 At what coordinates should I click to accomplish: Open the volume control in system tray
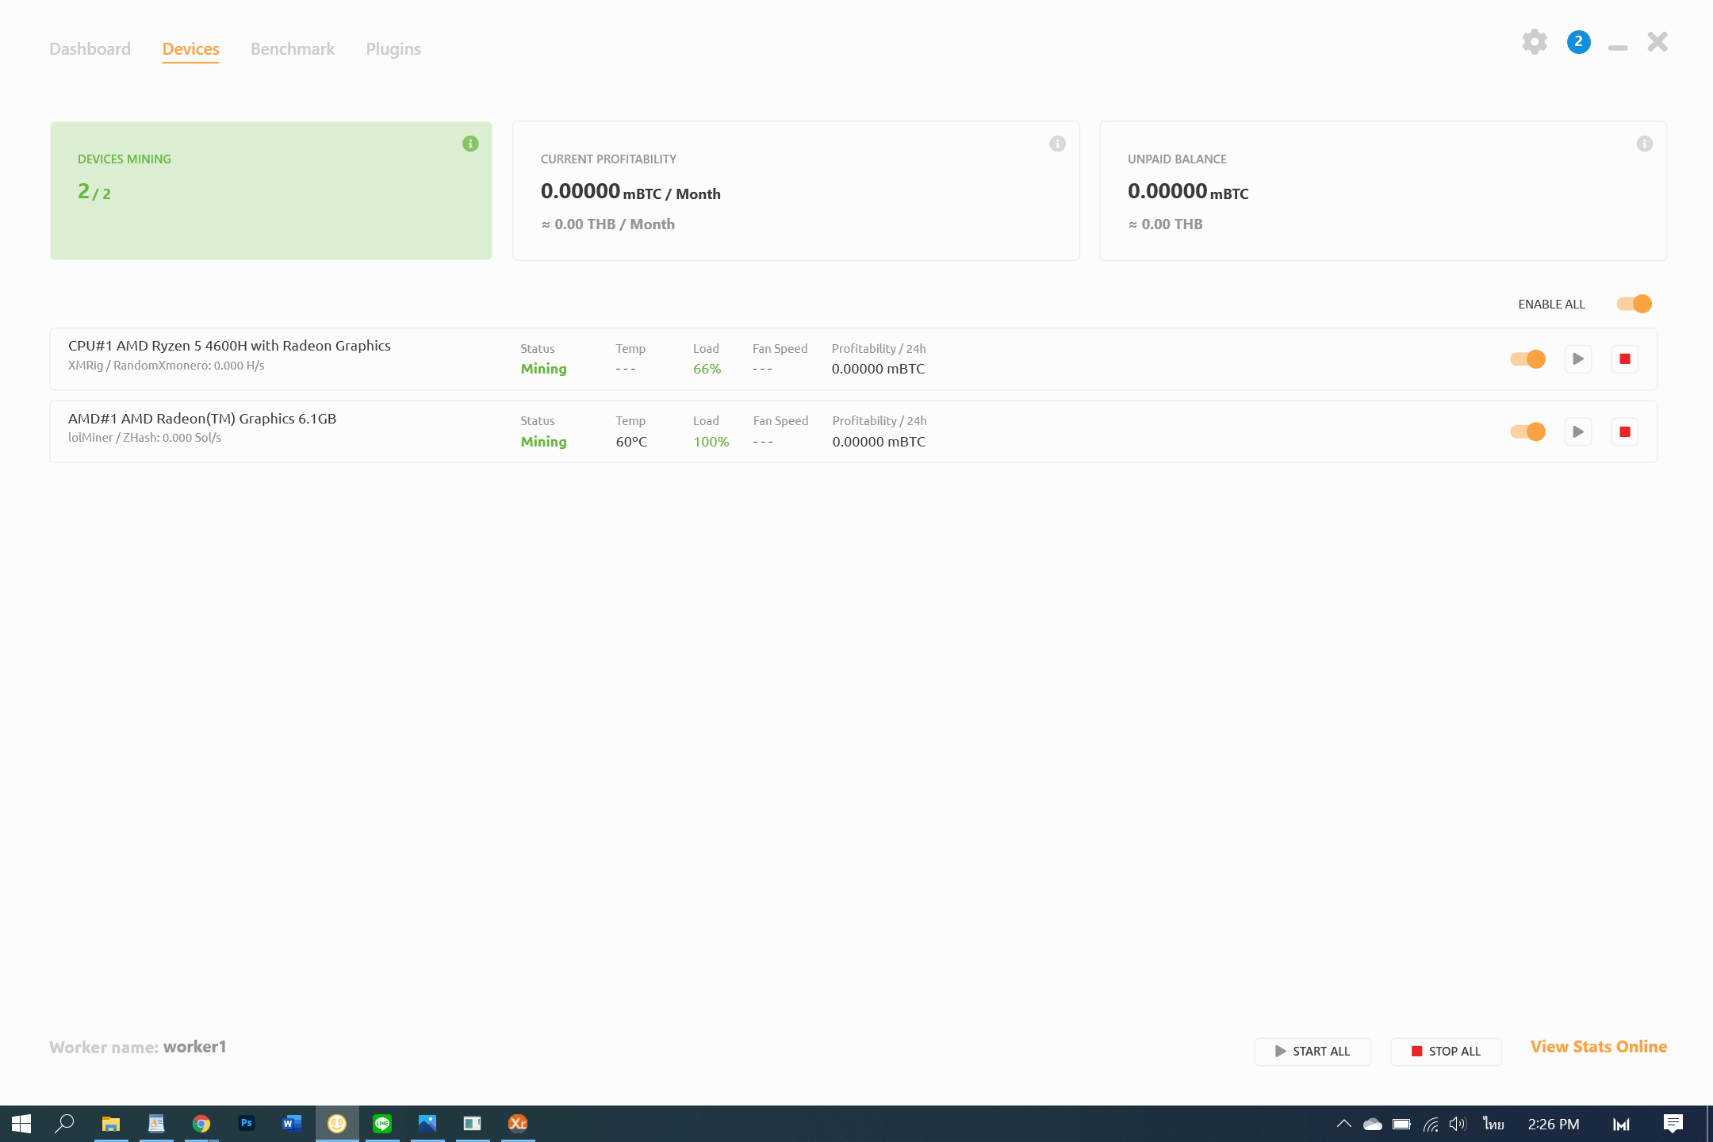click(1458, 1124)
